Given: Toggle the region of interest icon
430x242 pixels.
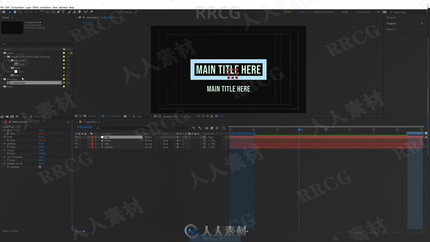Looking at the screenshot, I should (x=155, y=116).
